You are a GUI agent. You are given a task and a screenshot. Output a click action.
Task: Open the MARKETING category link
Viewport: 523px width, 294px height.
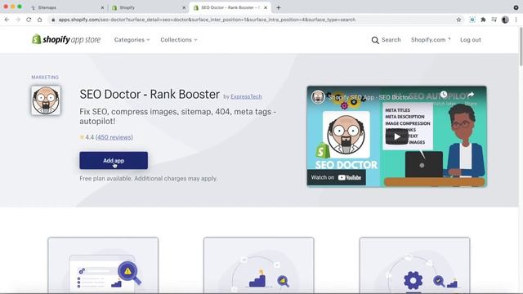[x=45, y=77]
